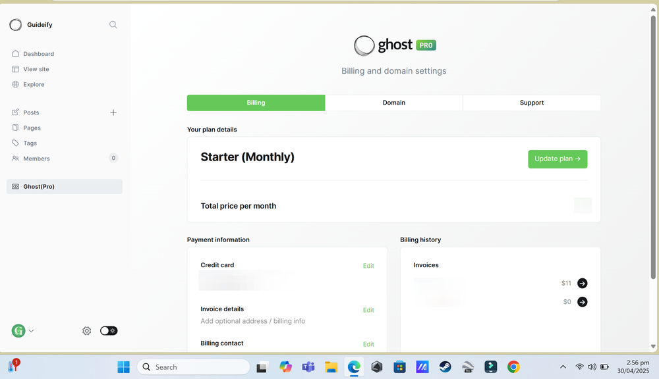Open the taskbar clock and date
The image size is (659, 379).
(633, 367)
